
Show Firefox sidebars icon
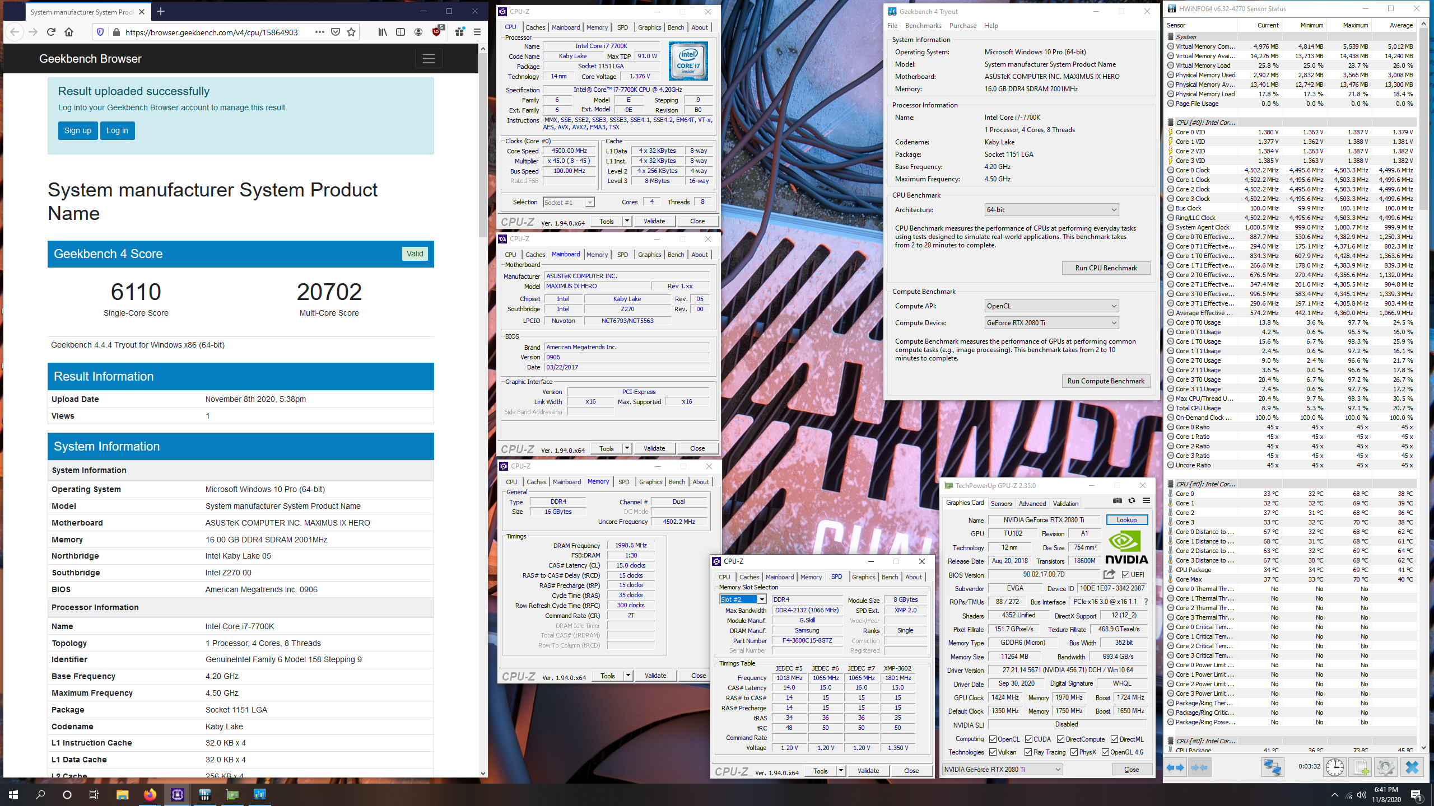401,32
